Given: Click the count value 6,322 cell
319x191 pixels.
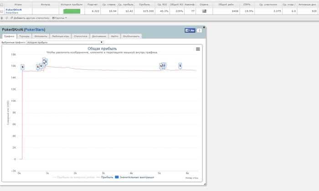Looking at the screenshot, I should click(x=93, y=11).
